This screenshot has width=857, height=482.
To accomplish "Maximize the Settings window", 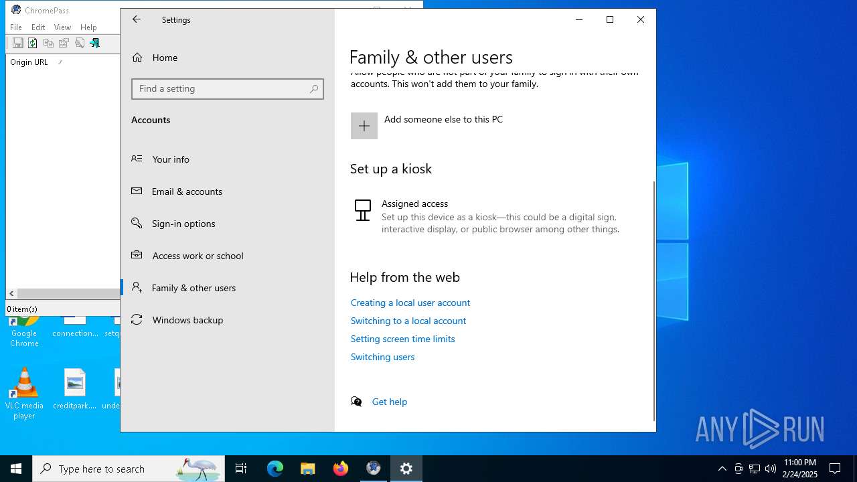I will coord(610,19).
